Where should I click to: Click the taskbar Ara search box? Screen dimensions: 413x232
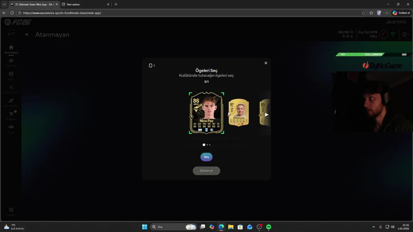(x=174, y=227)
